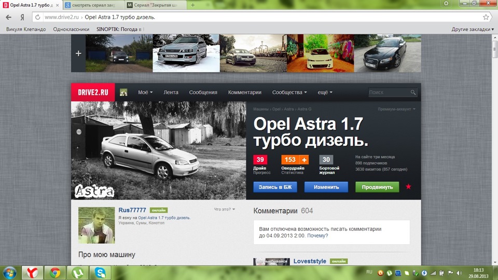
Task: Click the 30 Бортовой журнал badge
Action: 326,160
